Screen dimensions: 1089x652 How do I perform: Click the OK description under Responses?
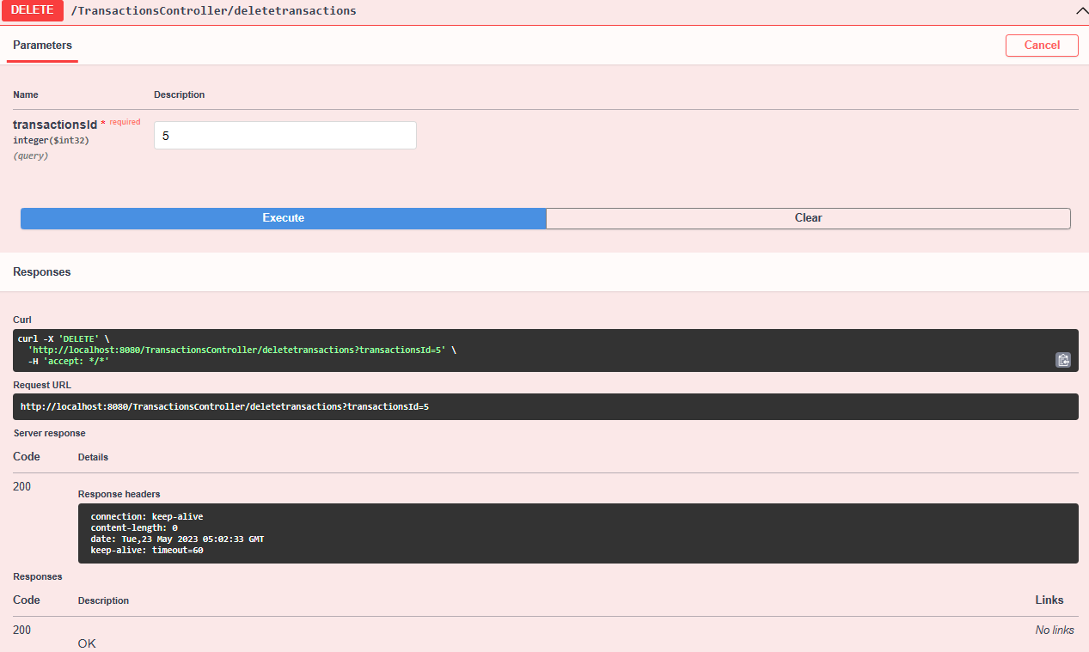86,643
